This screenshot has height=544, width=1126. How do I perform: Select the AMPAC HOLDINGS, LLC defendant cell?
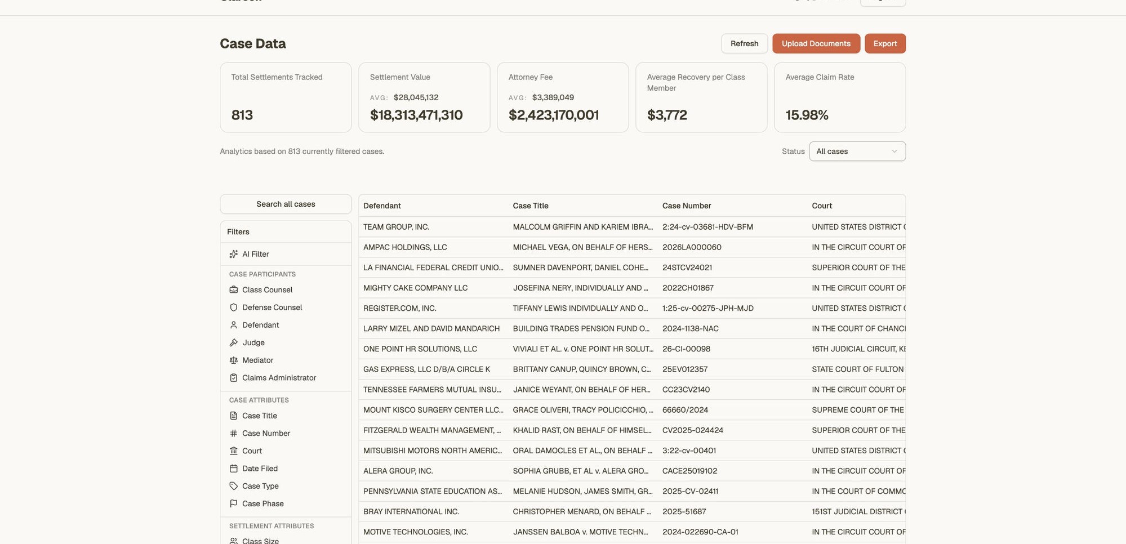click(405, 247)
